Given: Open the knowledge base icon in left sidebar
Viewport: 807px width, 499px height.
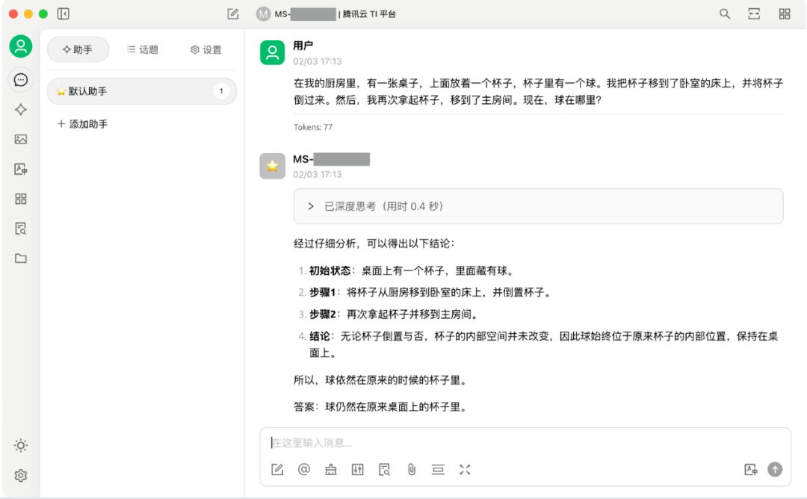Looking at the screenshot, I should point(21,229).
